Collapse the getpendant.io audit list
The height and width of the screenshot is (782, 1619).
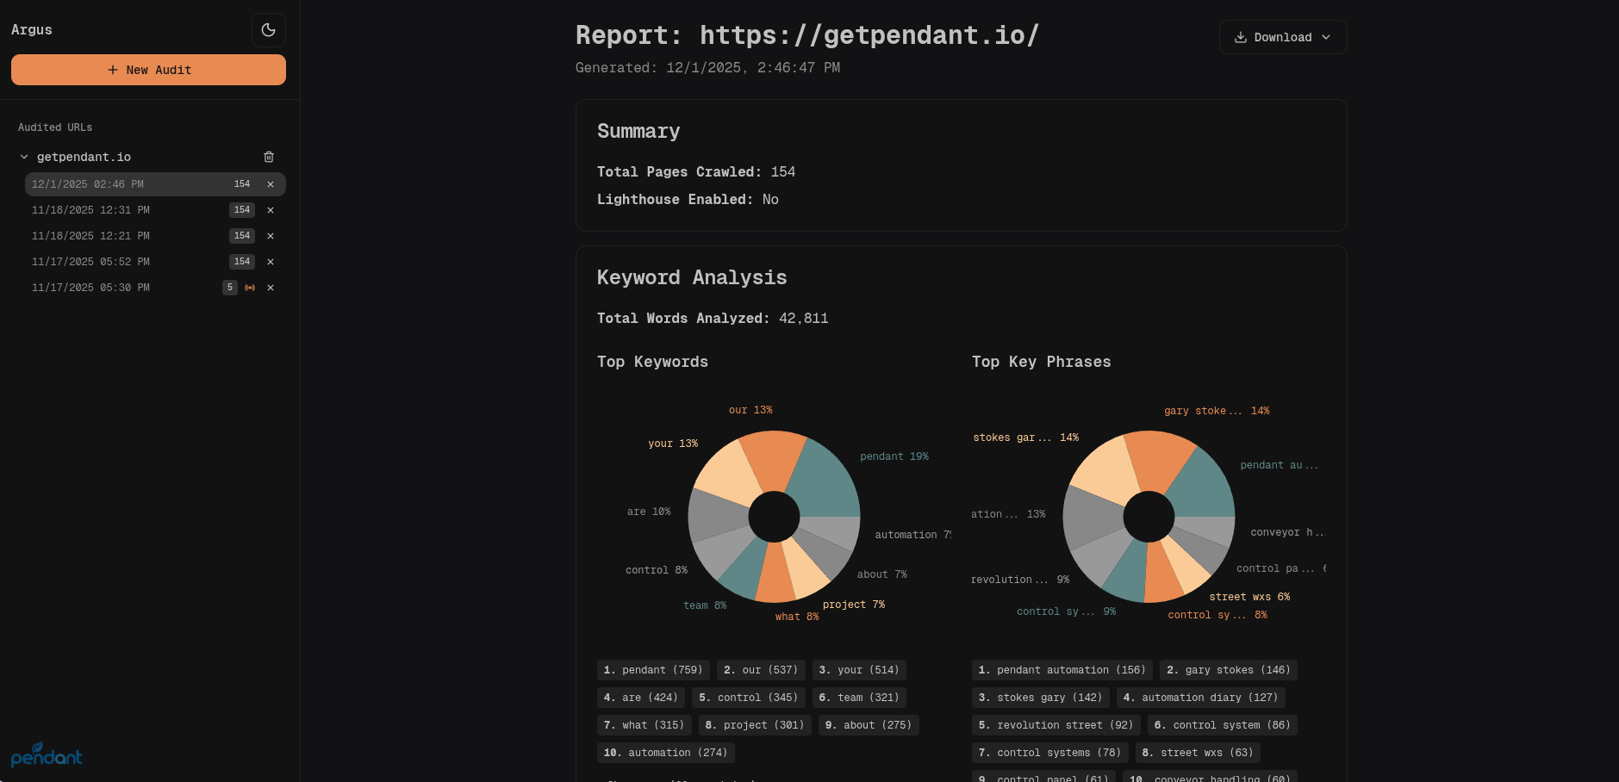click(x=24, y=157)
